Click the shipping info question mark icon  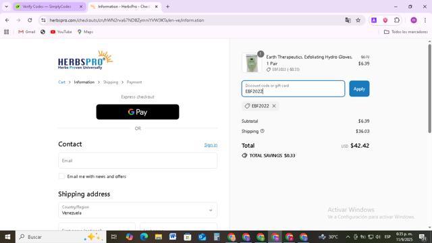(263, 131)
